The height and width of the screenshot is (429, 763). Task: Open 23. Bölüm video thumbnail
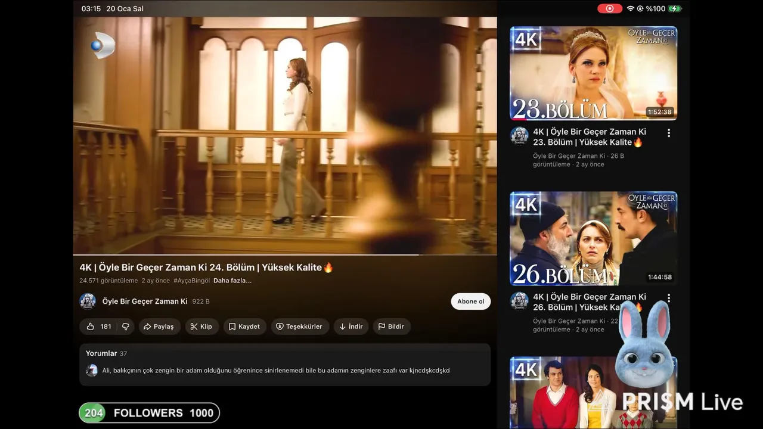click(594, 73)
